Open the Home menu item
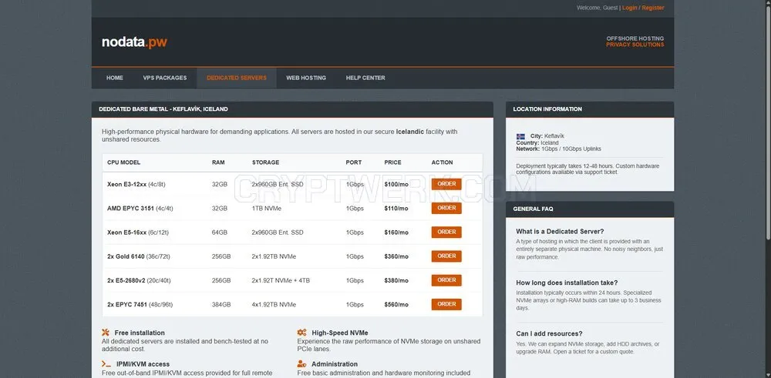This screenshot has width=771, height=378. 115,78
